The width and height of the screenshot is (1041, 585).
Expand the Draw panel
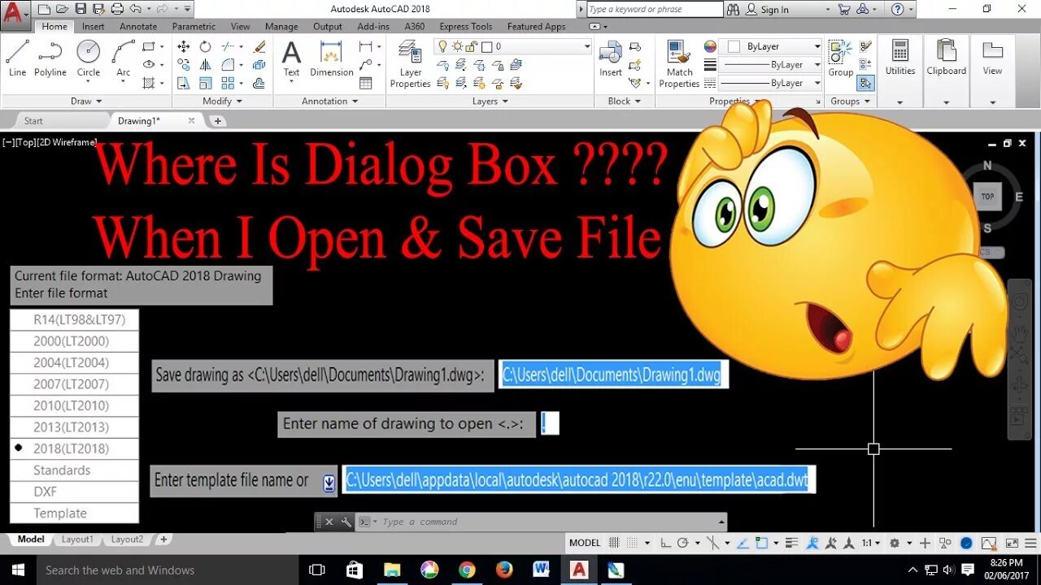(86, 101)
